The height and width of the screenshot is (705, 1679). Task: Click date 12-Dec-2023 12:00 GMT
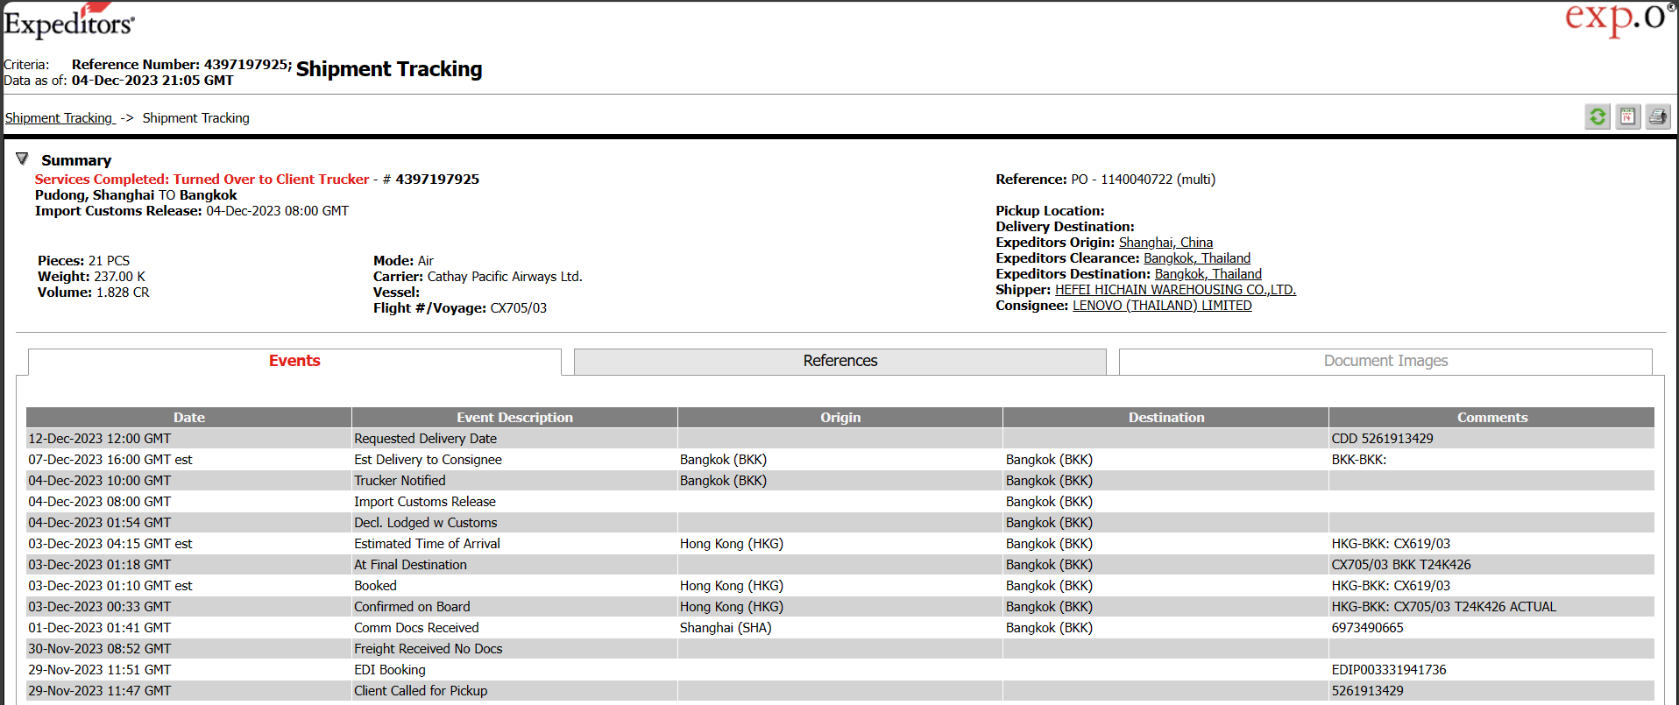(100, 439)
